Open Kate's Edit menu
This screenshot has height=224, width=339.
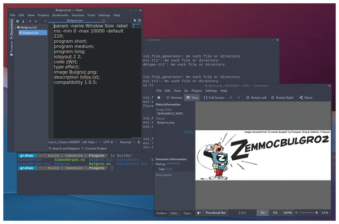tap(21, 15)
